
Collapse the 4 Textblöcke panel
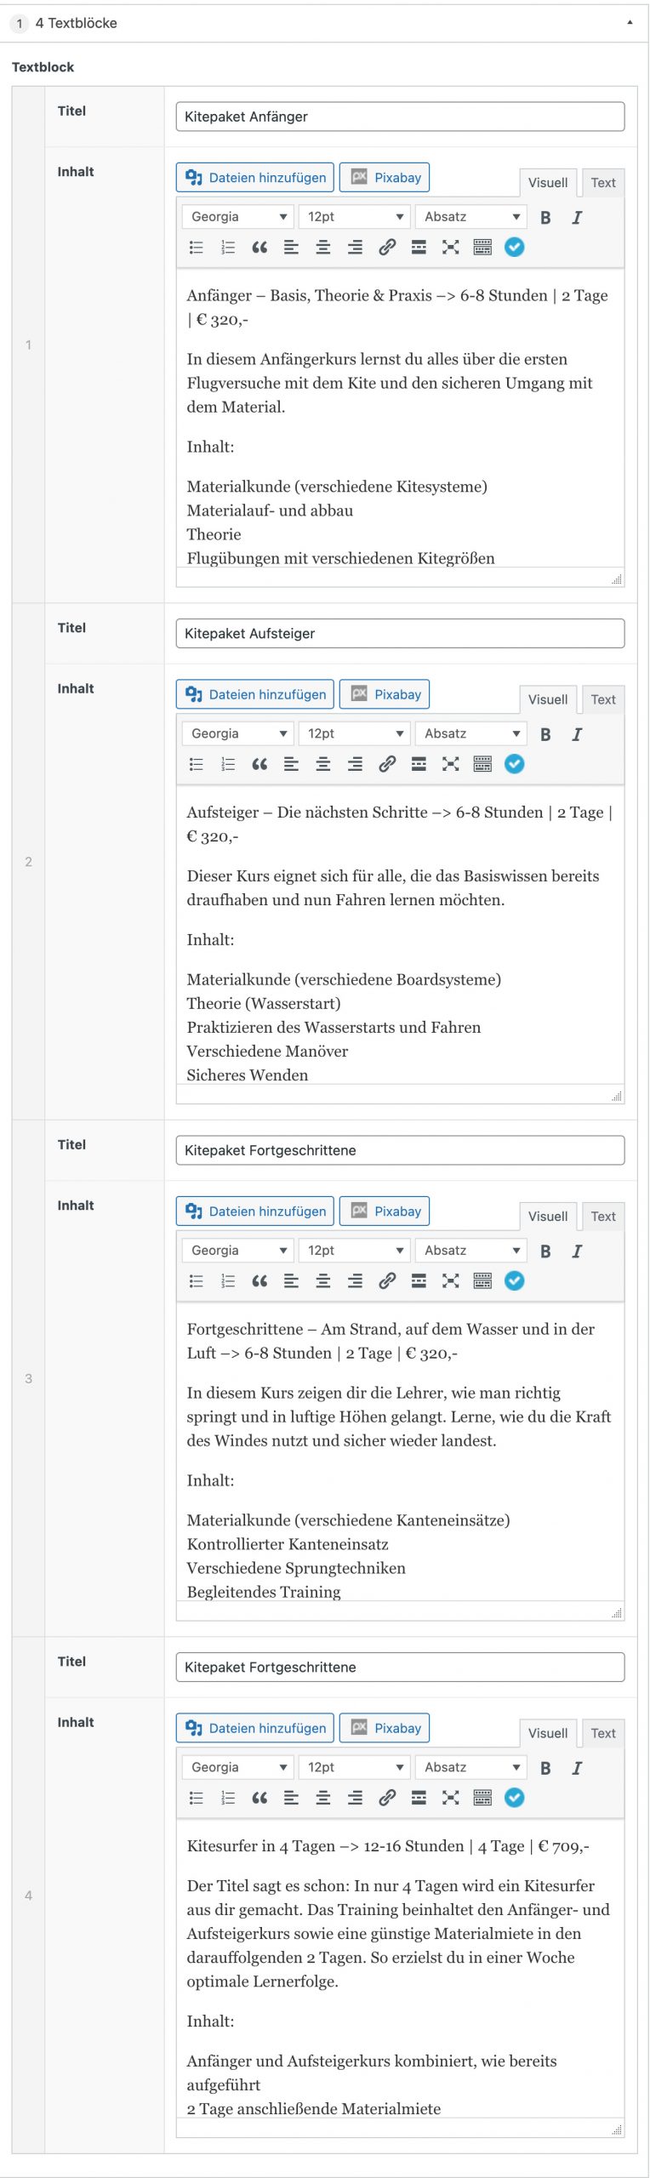pyautogui.click(x=630, y=23)
